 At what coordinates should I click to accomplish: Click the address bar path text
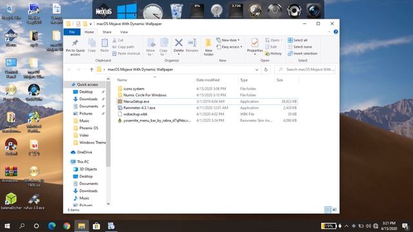coord(140,70)
